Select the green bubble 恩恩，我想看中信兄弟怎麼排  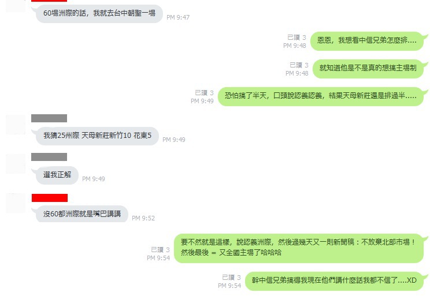point(367,41)
